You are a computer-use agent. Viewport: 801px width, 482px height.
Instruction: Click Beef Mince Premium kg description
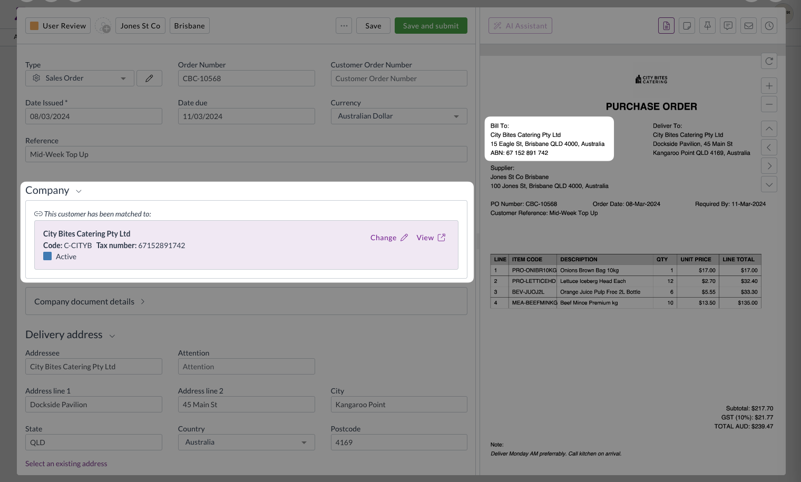589,303
